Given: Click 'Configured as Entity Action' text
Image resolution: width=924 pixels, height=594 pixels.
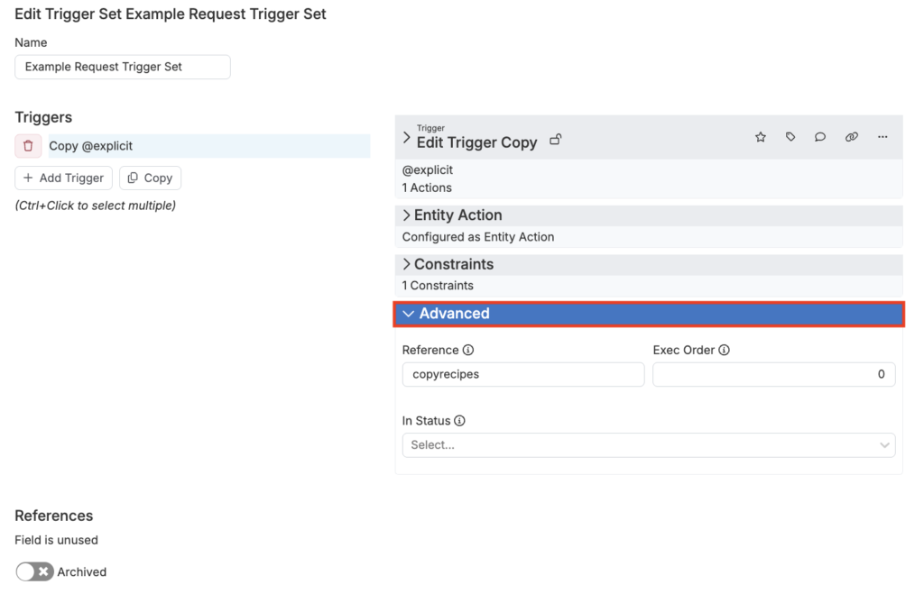Looking at the screenshot, I should coord(478,237).
